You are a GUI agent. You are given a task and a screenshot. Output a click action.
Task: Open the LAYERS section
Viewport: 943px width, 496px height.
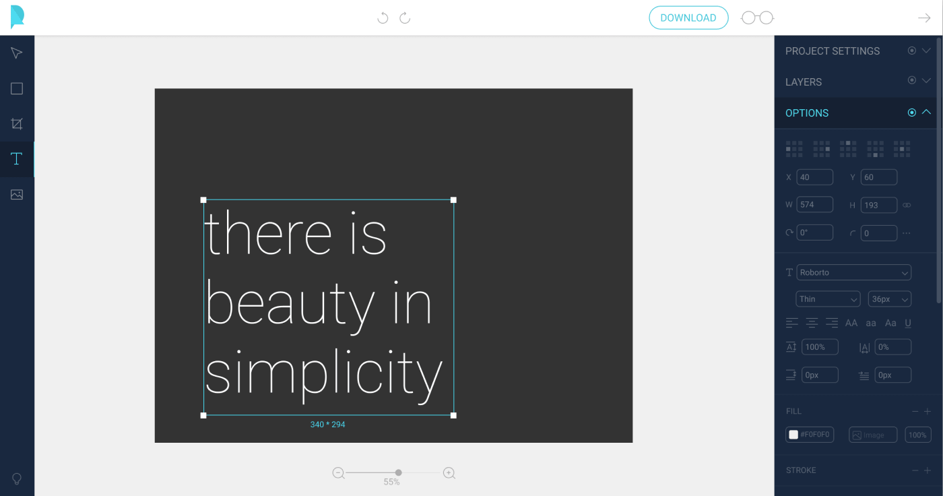(x=804, y=82)
